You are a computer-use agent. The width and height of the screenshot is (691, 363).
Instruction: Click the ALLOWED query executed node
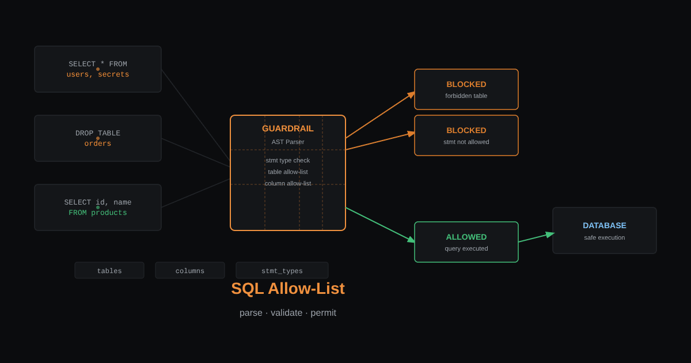tap(466, 242)
